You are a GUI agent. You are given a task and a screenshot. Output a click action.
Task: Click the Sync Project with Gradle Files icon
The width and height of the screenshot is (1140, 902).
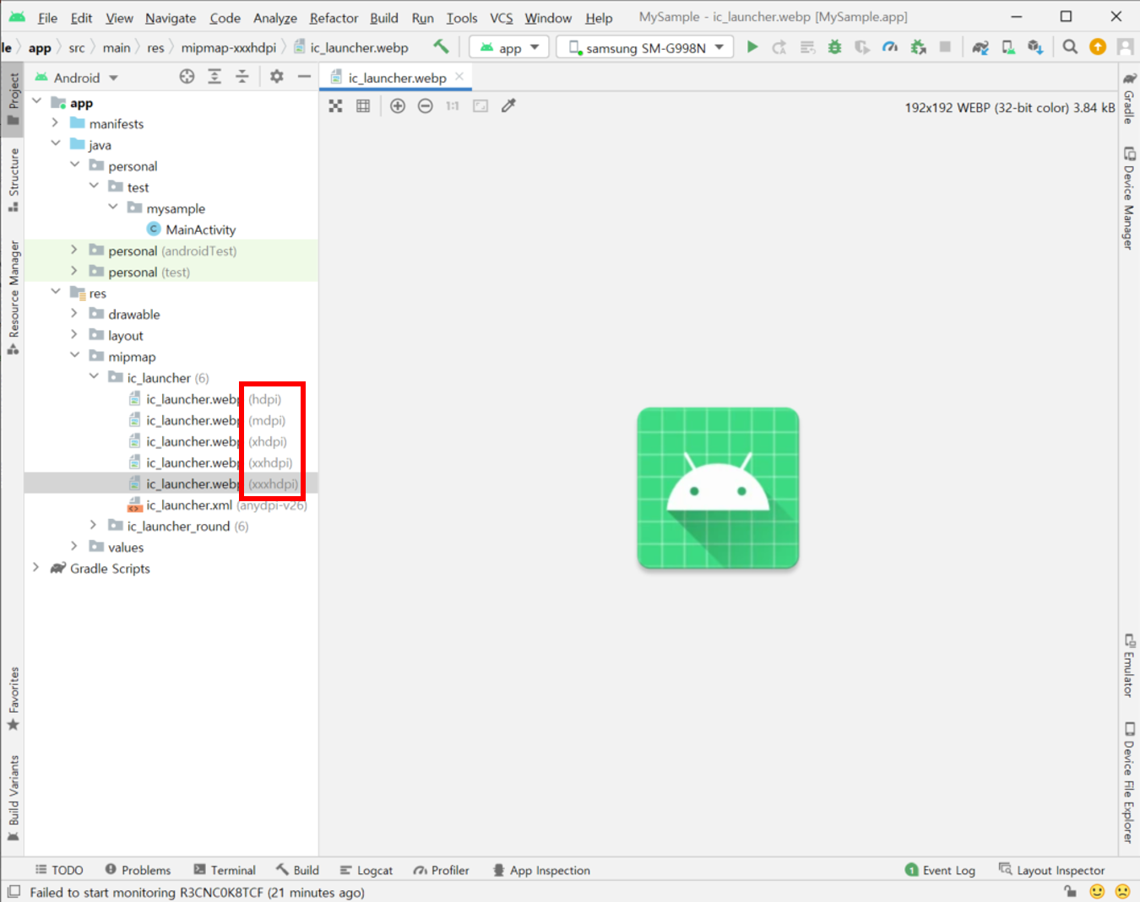tap(980, 47)
